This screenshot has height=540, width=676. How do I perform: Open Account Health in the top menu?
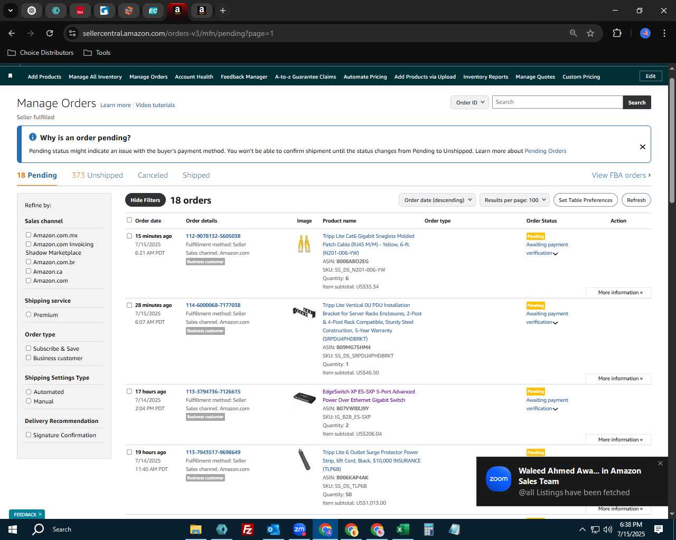[194, 76]
